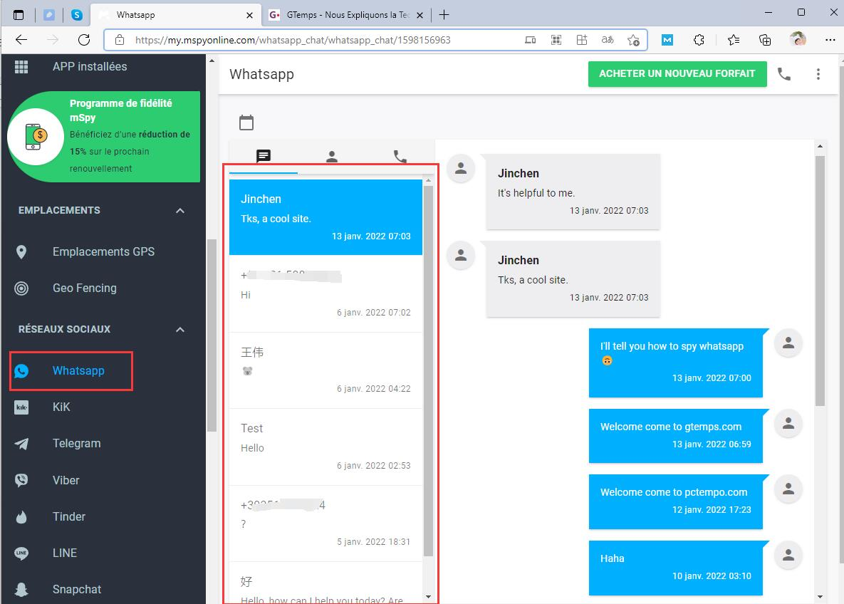Click ACHETER UN NOUVEAU FORFAIT button

(x=677, y=74)
